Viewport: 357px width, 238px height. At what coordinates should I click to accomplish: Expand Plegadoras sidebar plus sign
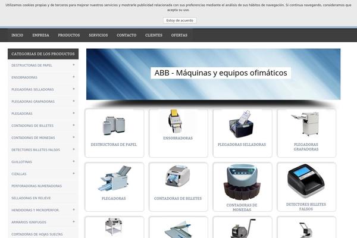point(74,113)
